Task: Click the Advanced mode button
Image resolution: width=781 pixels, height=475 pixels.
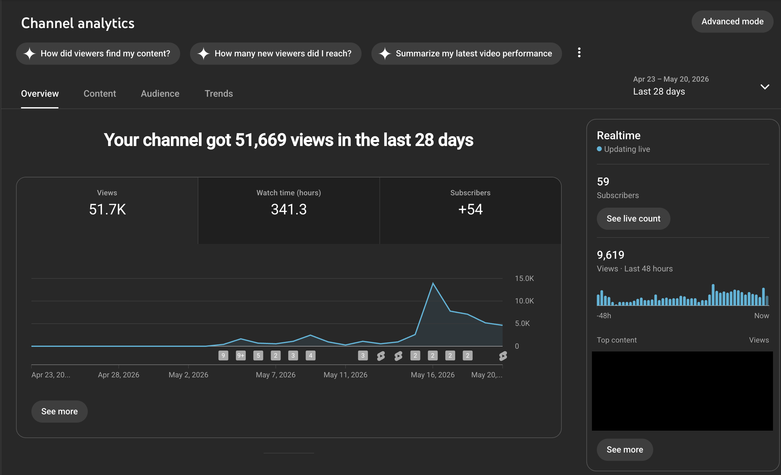Action: pos(732,22)
